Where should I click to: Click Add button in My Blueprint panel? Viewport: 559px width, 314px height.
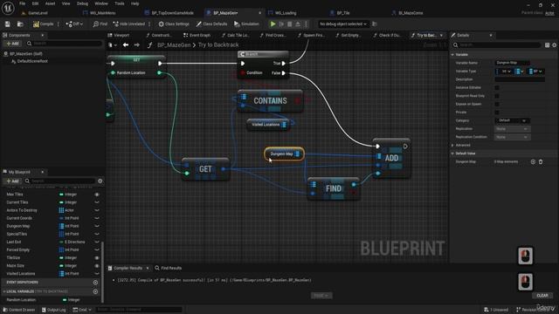click(x=12, y=181)
